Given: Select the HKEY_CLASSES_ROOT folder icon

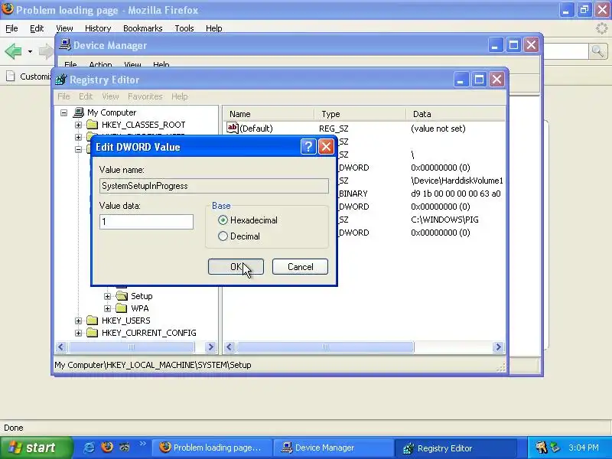Looking at the screenshot, I should (x=92, y=125).
